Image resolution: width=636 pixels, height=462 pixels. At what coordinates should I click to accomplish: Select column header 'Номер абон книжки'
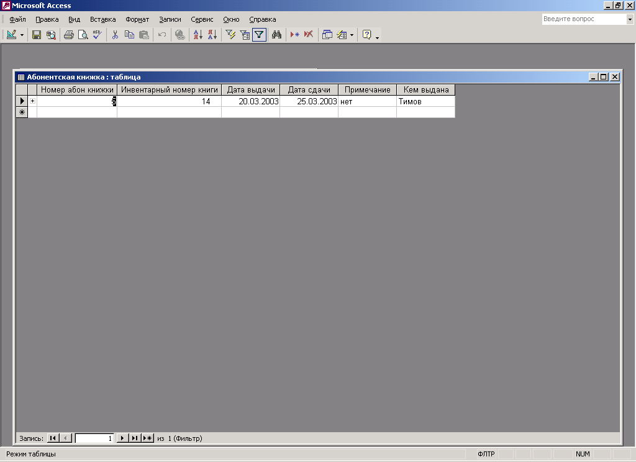tap(77, 89)
